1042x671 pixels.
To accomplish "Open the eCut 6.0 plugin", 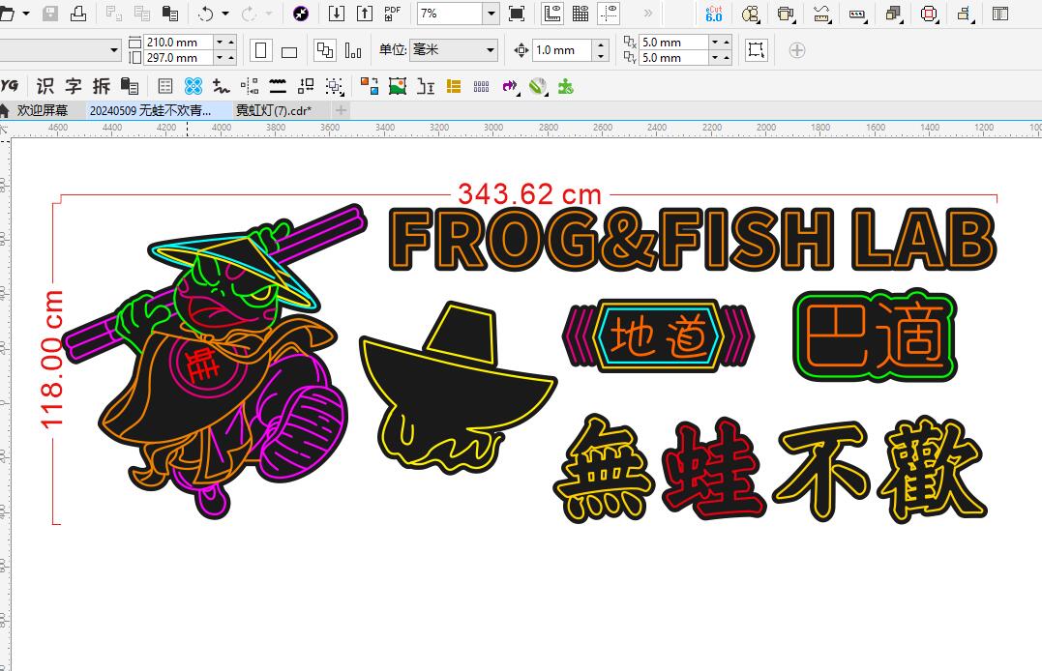I will [x=714, y=14].
